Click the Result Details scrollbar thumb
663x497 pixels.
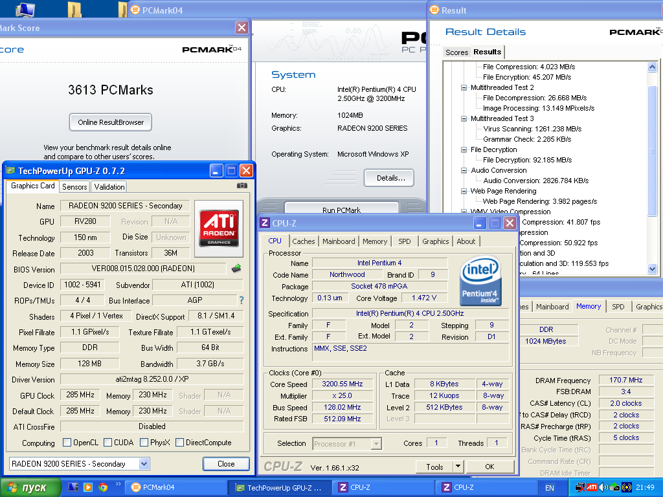[652, 150]
